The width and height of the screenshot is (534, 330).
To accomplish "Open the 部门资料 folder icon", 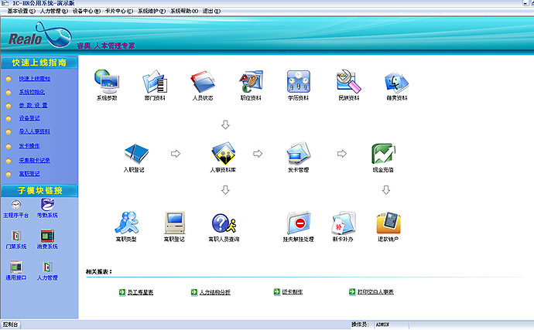I will click(155, 81).
